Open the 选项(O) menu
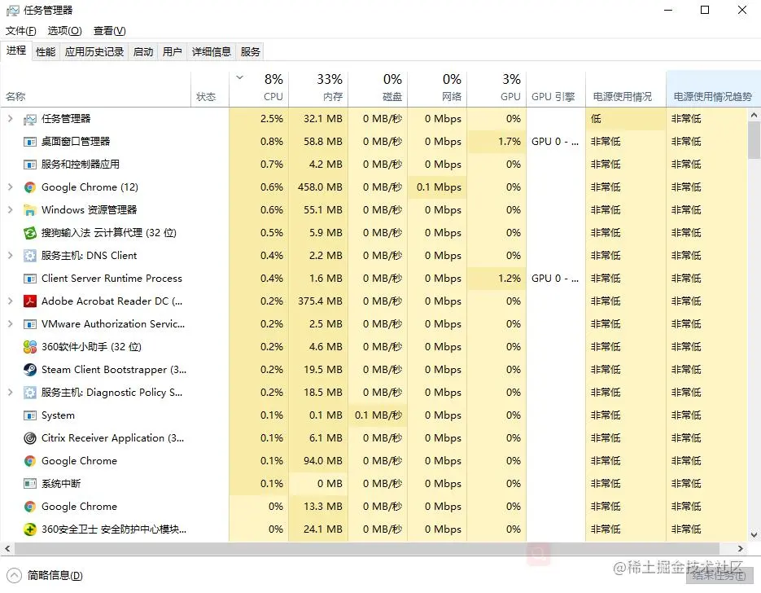 pyautogui.click(x=64, y=31)
